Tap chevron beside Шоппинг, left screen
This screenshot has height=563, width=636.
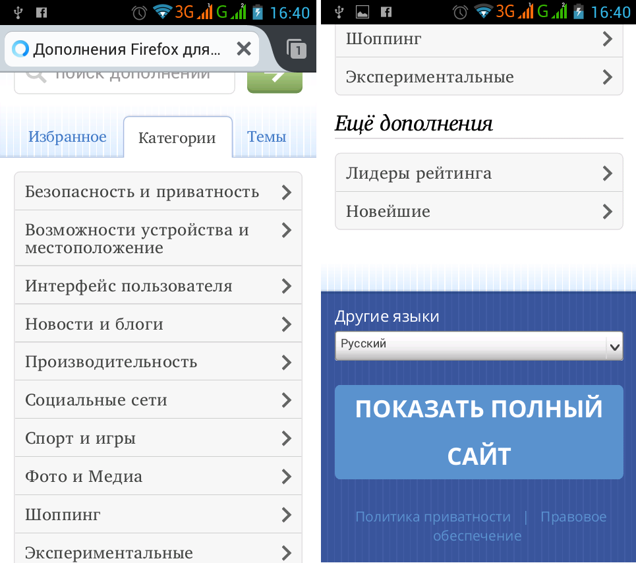[287, 515]
